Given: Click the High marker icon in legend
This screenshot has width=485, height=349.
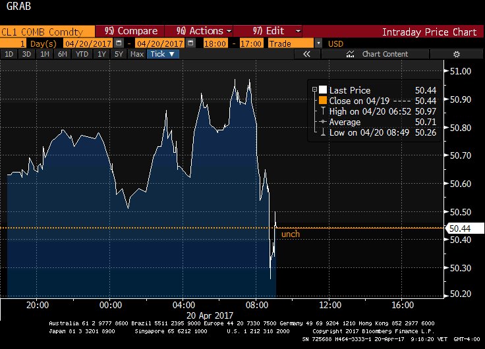Looking at the screenshot, I should point(322,111).
